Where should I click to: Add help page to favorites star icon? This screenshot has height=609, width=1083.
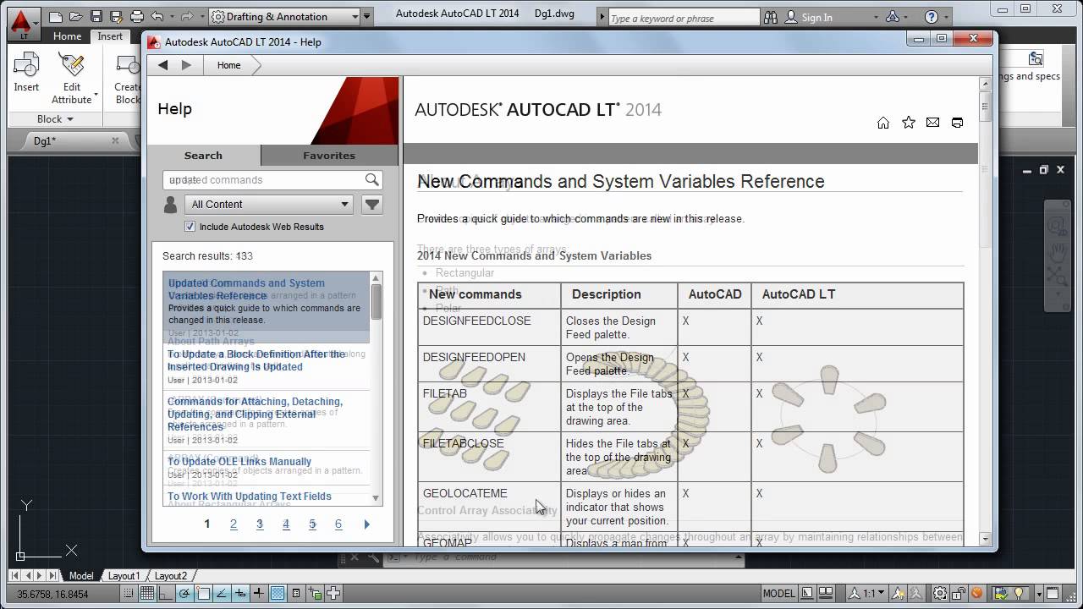point(909,123)
